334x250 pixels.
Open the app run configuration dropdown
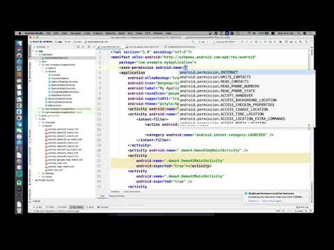[x=204, y=42]
